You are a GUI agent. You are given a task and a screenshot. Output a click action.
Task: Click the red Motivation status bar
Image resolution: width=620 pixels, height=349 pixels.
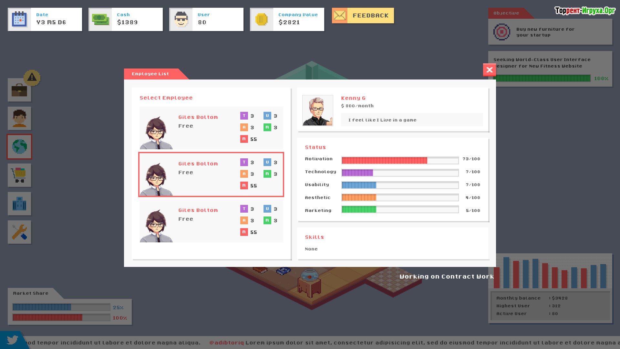click(384, 160)
